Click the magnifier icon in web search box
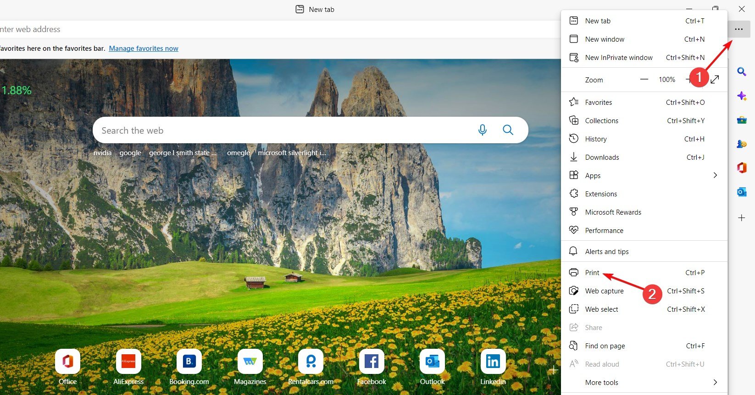 pos(508,130)
